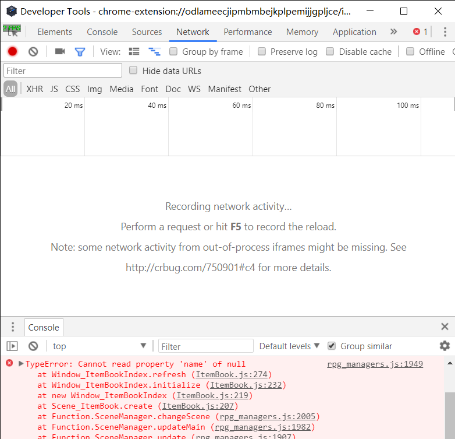Open rpg_managers.js:2005 link

tap(267, 416)
